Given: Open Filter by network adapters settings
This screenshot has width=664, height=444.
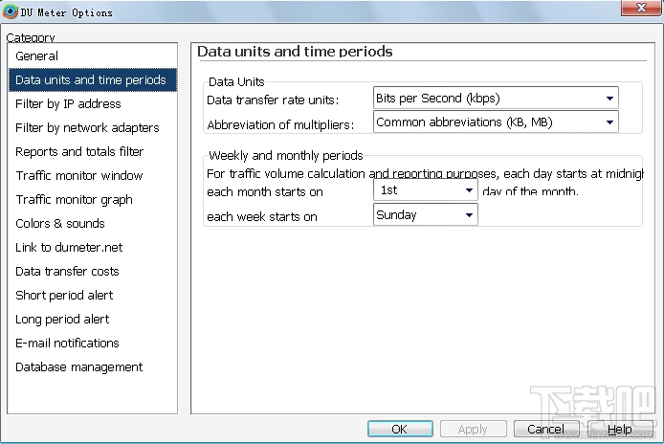Looking at the screenshot, I should 87,128.
